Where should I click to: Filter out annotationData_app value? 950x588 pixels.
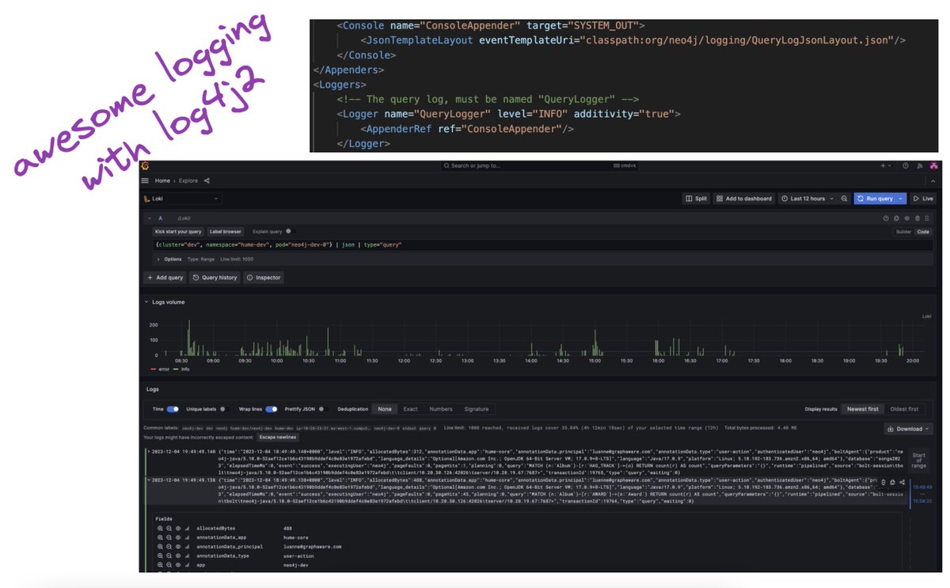169,537
